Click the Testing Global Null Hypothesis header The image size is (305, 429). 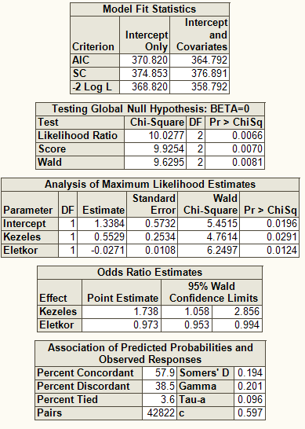coord(151,109)
